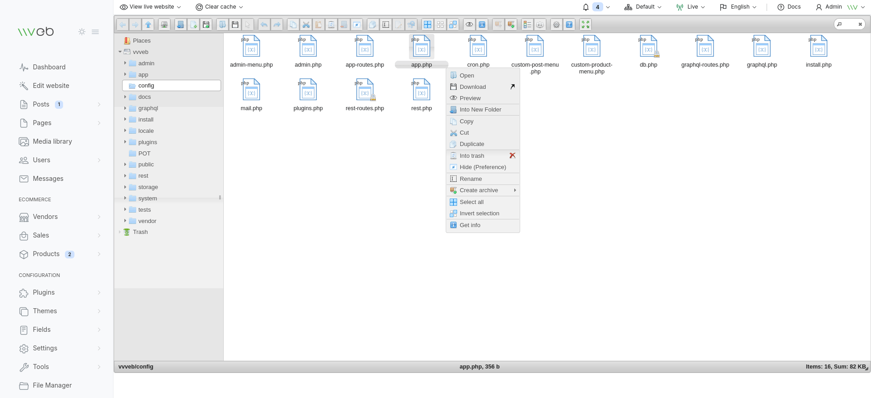Choose Into New Folder in context menu
871x398 pixels.
pos(483,109)
